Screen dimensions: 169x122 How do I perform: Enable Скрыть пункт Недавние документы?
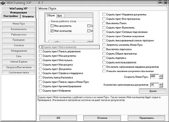pos(104,15)
